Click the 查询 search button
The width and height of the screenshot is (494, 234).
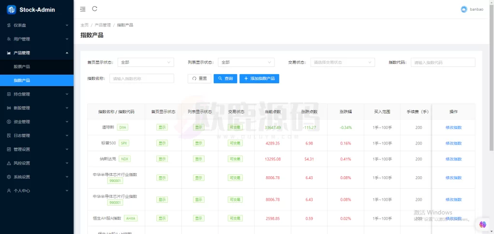click(225, 78)
